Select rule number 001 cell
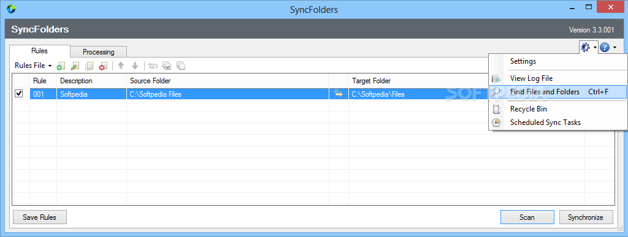 [x=44, y=94]
